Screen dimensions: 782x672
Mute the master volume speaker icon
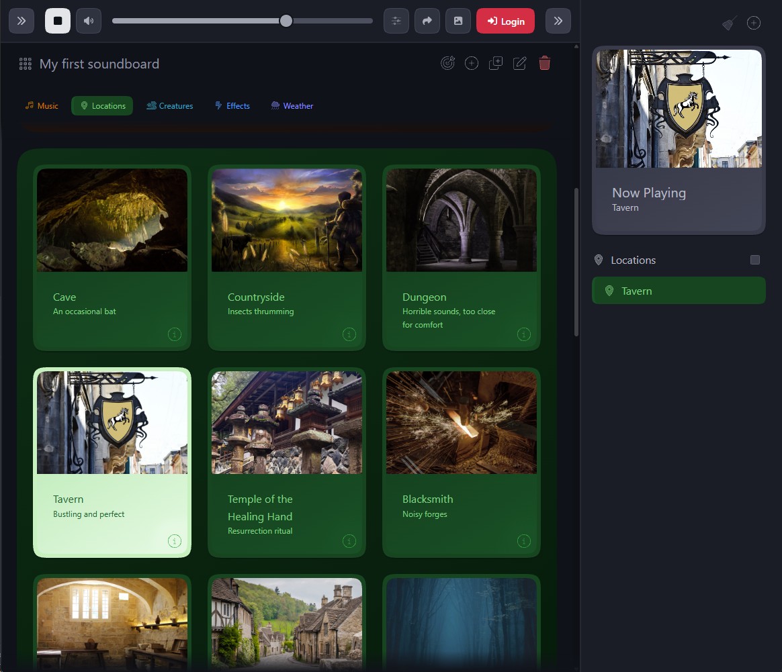tap(89, 21)
